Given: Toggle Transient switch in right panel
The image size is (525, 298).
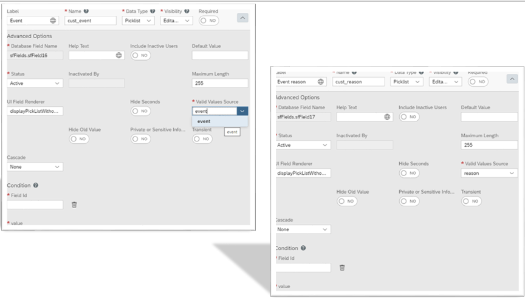Looking at the screenshot, I should [472, 201].
